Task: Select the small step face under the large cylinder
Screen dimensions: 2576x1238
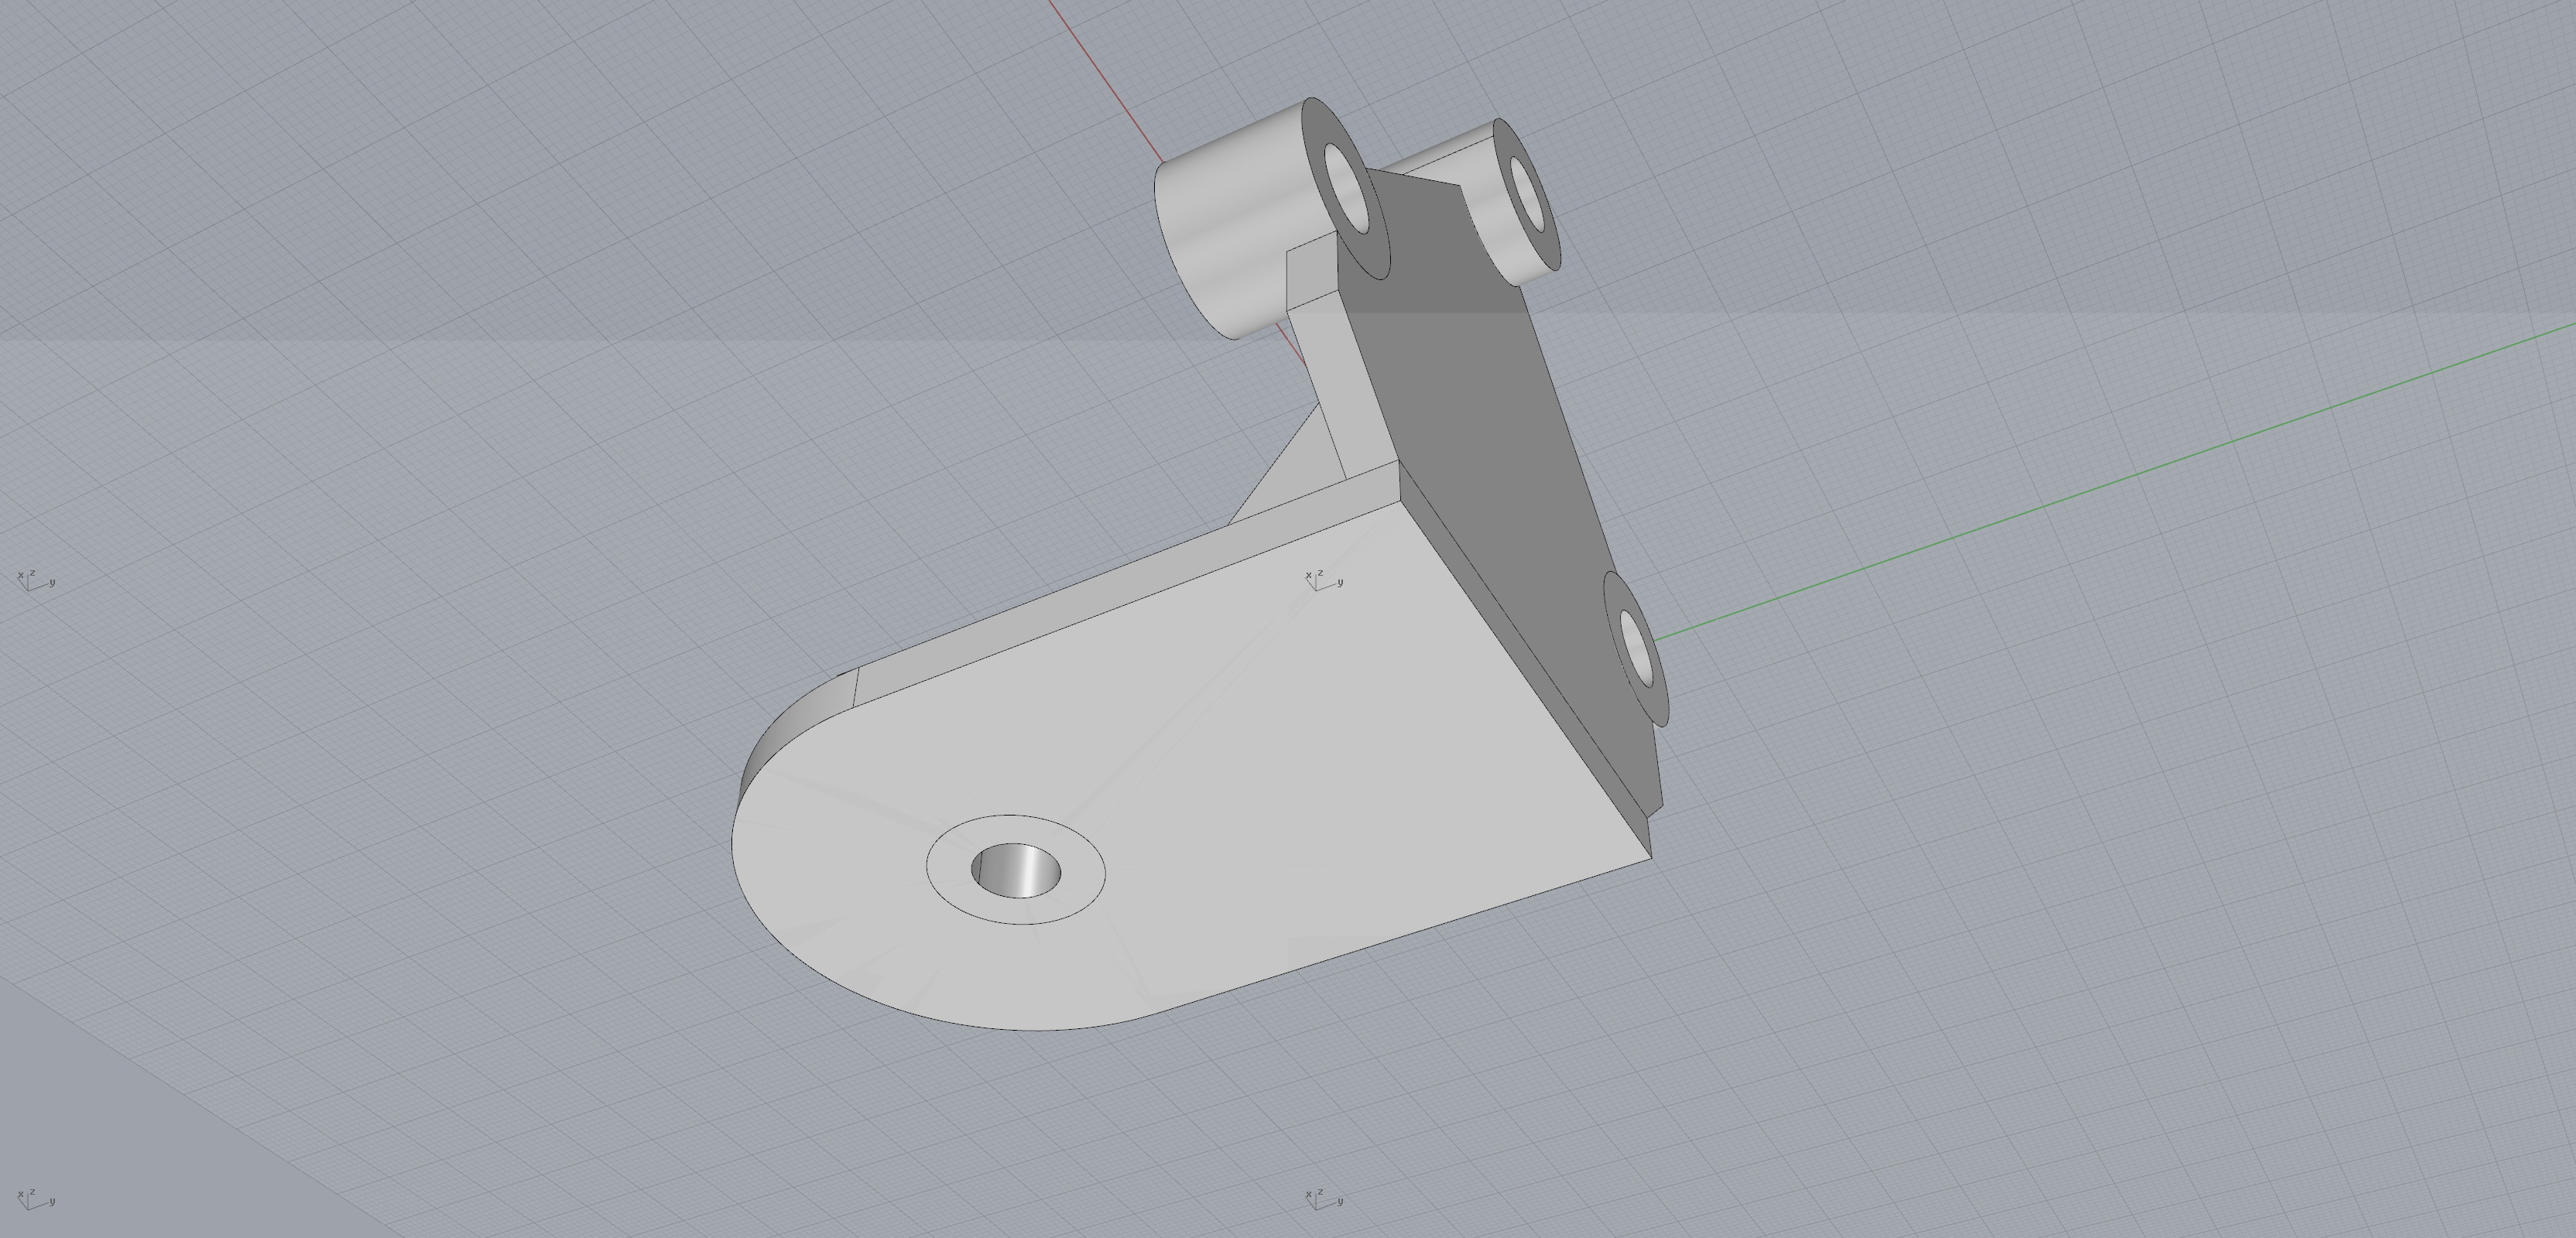Action: [1310, 273]
